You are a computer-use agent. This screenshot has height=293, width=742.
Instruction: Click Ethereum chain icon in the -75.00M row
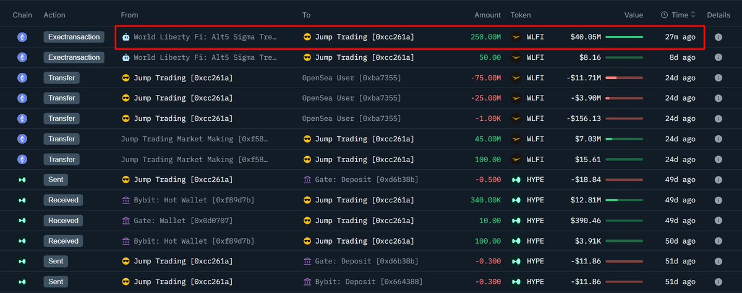click(x=22, y=78)
